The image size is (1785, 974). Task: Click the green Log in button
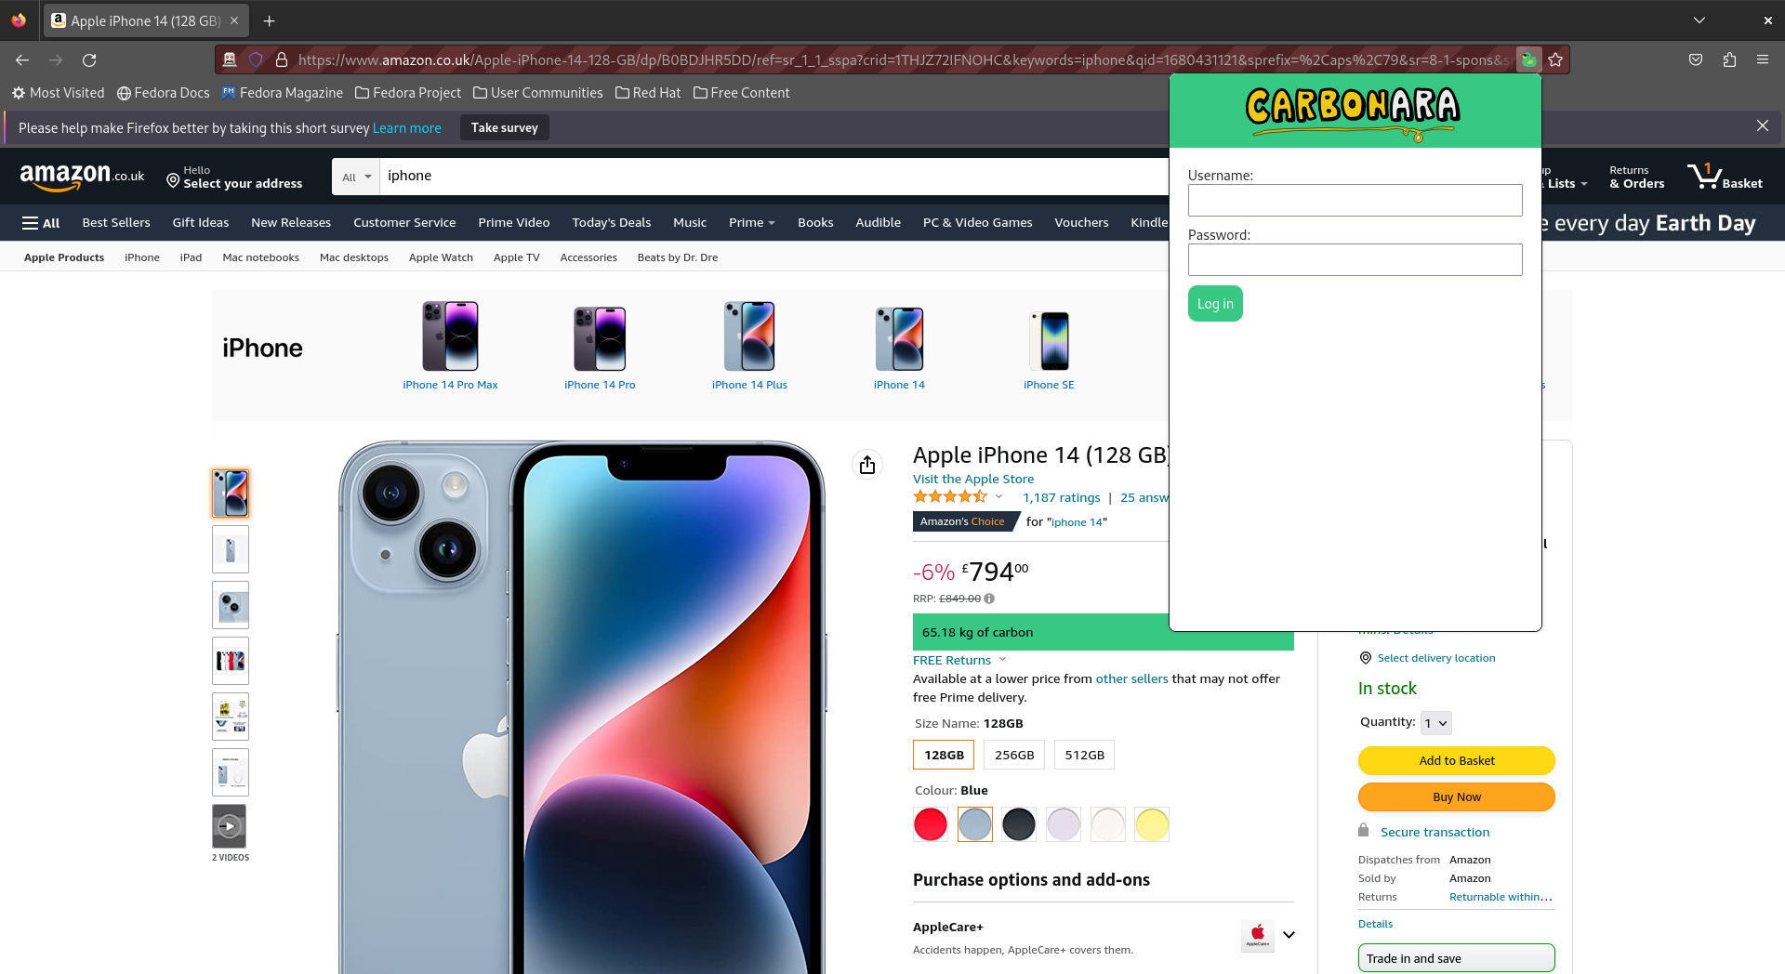pyautogui.click(x=1215, y=304)
